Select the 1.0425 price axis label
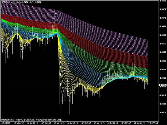Image resolution: width=167 pixels, height=125 pixels. [x=163, y=95]
